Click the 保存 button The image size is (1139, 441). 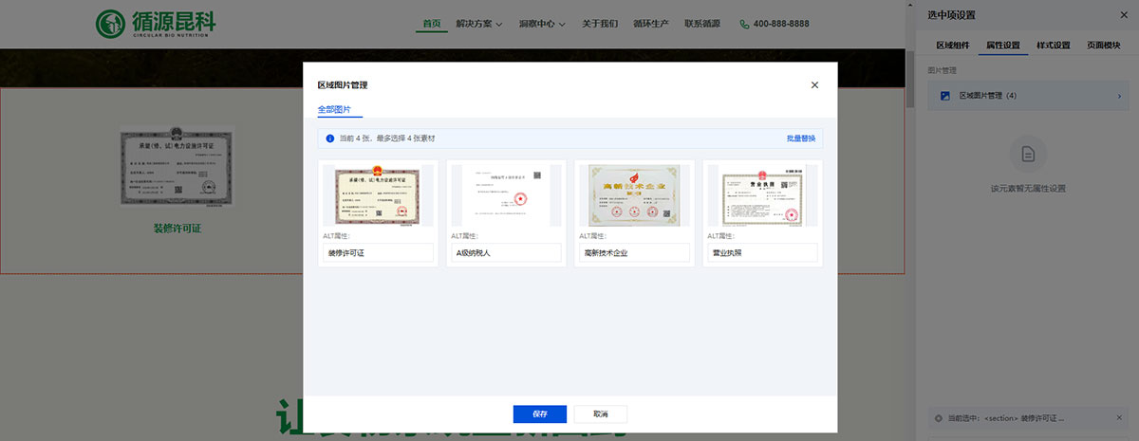click(x=540, y=414)
